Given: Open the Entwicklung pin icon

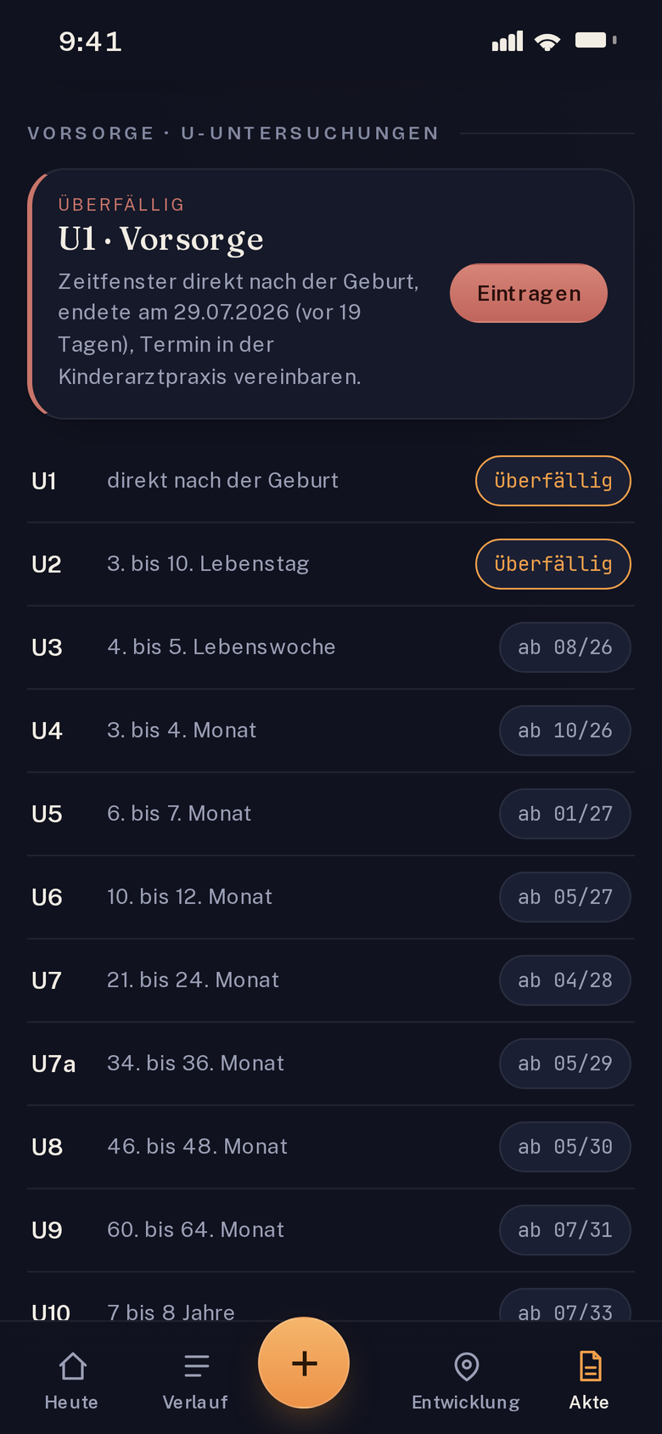Looking at the screenshot, I should [466, 1366].
